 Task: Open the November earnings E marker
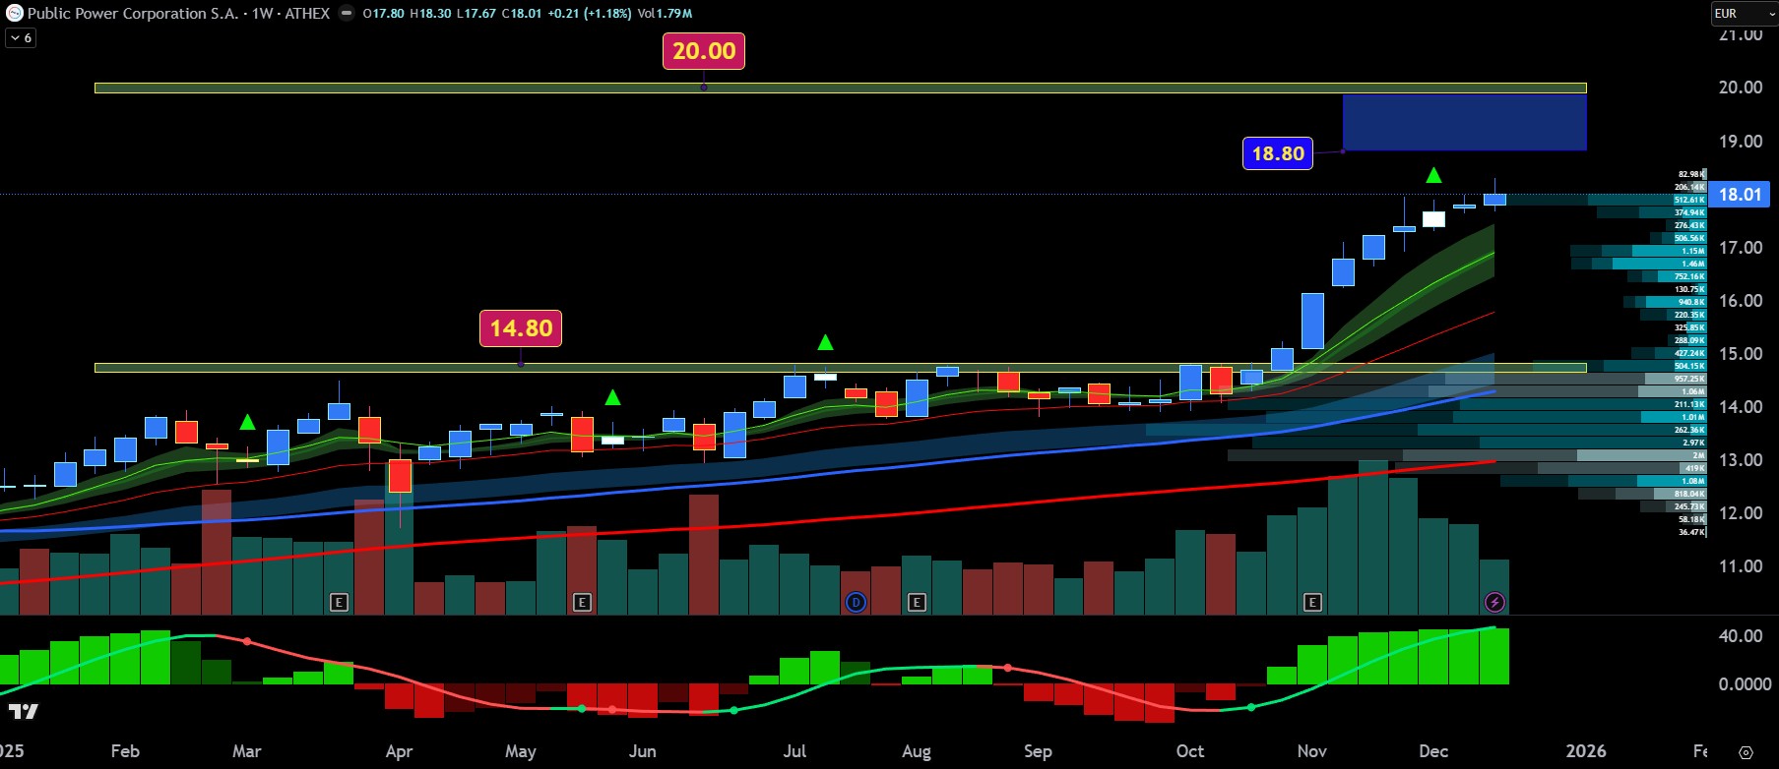coord(1311,602)
